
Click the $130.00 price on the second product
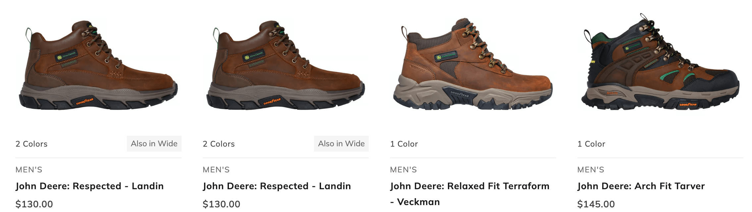tap(221, 204)
